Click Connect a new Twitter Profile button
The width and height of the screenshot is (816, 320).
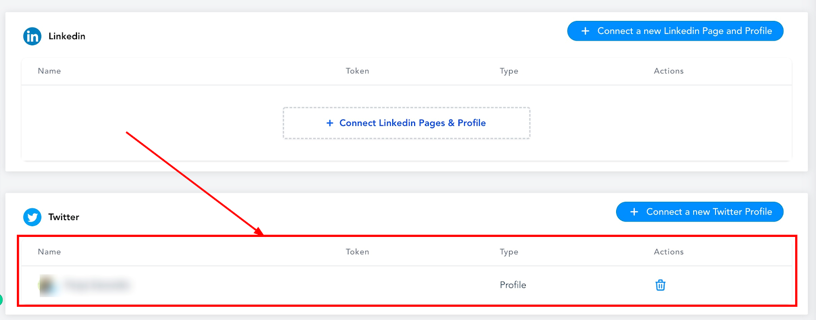tap(700, 212)
